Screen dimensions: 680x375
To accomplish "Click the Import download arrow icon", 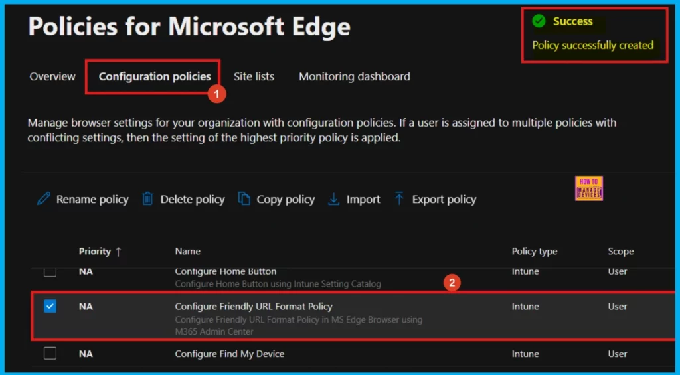I will tap(333, 199).
